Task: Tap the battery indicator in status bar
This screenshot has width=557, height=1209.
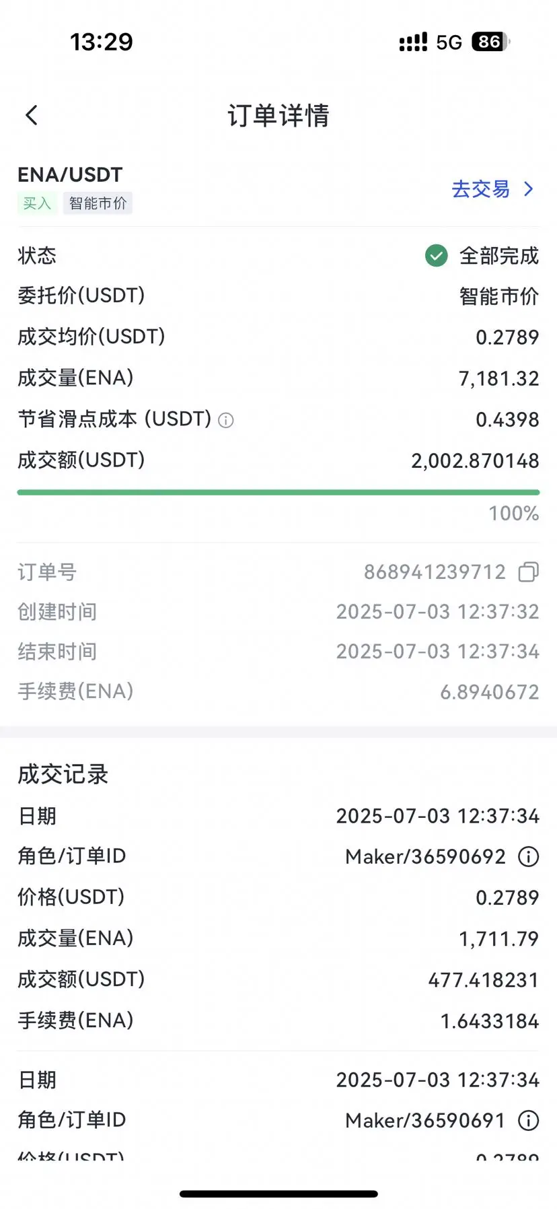Action: 491,42
